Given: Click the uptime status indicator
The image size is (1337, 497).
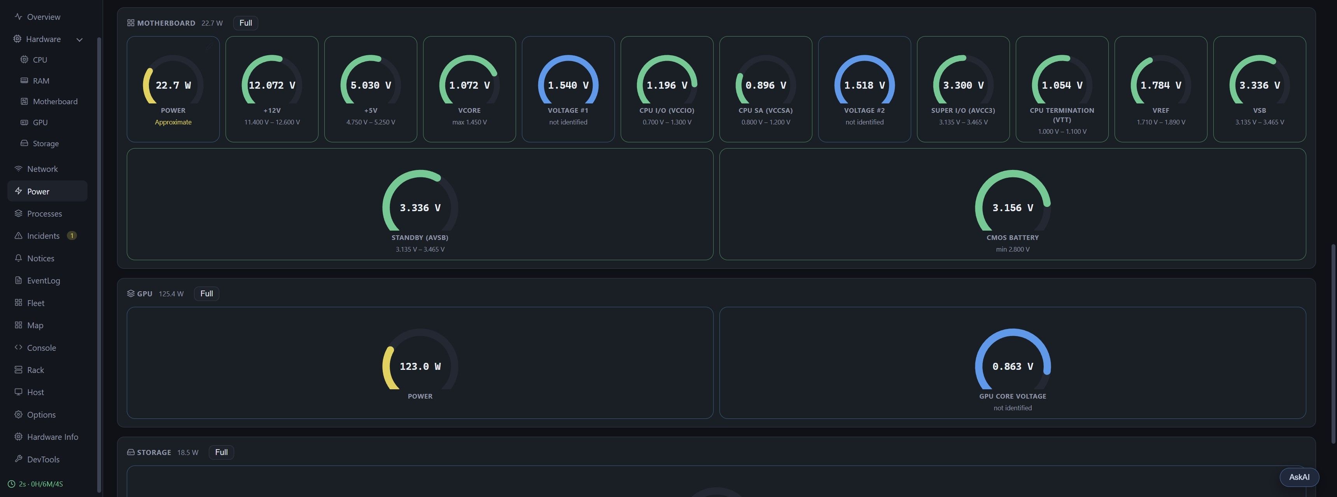Looking at the screenshot, I should (x=35, y=484).
